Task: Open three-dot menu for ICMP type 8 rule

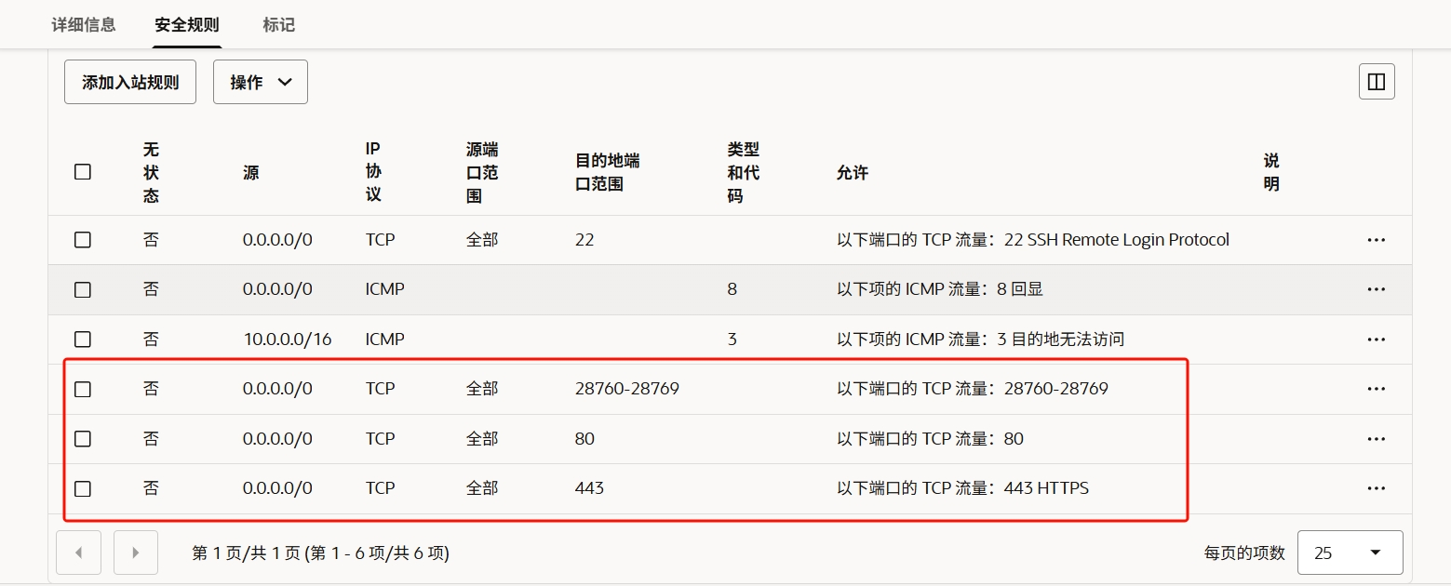Action: (x=1377, y=289)
